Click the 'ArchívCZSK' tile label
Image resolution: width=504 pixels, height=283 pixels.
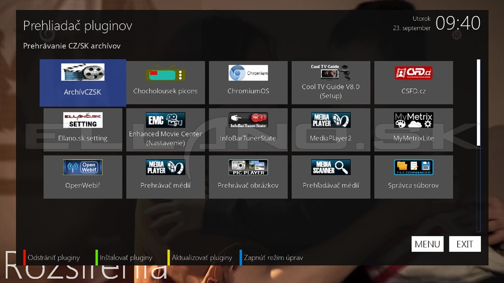click(83, 92)
